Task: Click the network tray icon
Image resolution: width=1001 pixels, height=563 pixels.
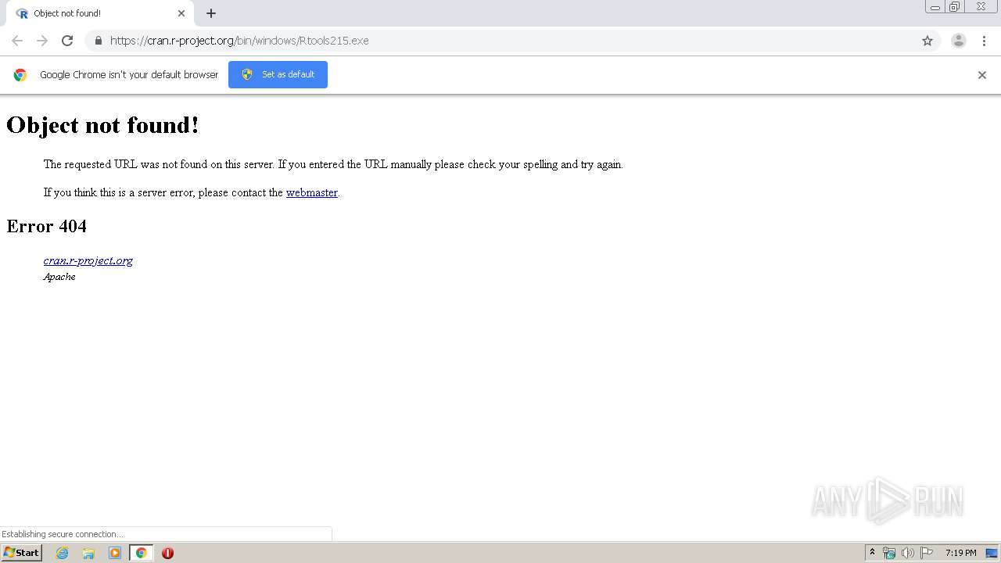Action: click(889, 553)
